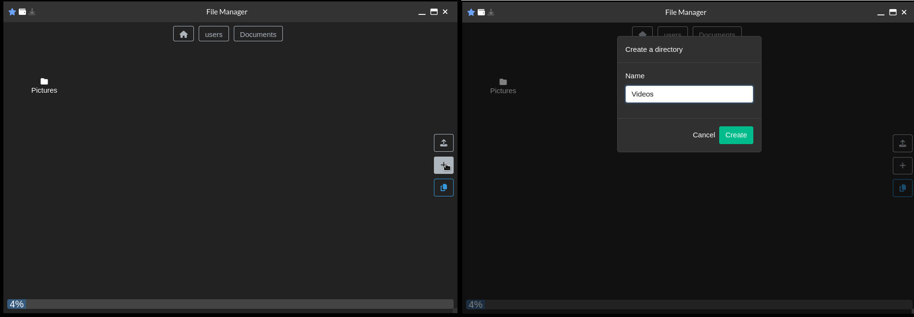Screen dimensions: 914x317
Task: Click the 4% progress bar in left window
Action: (230, 304)
